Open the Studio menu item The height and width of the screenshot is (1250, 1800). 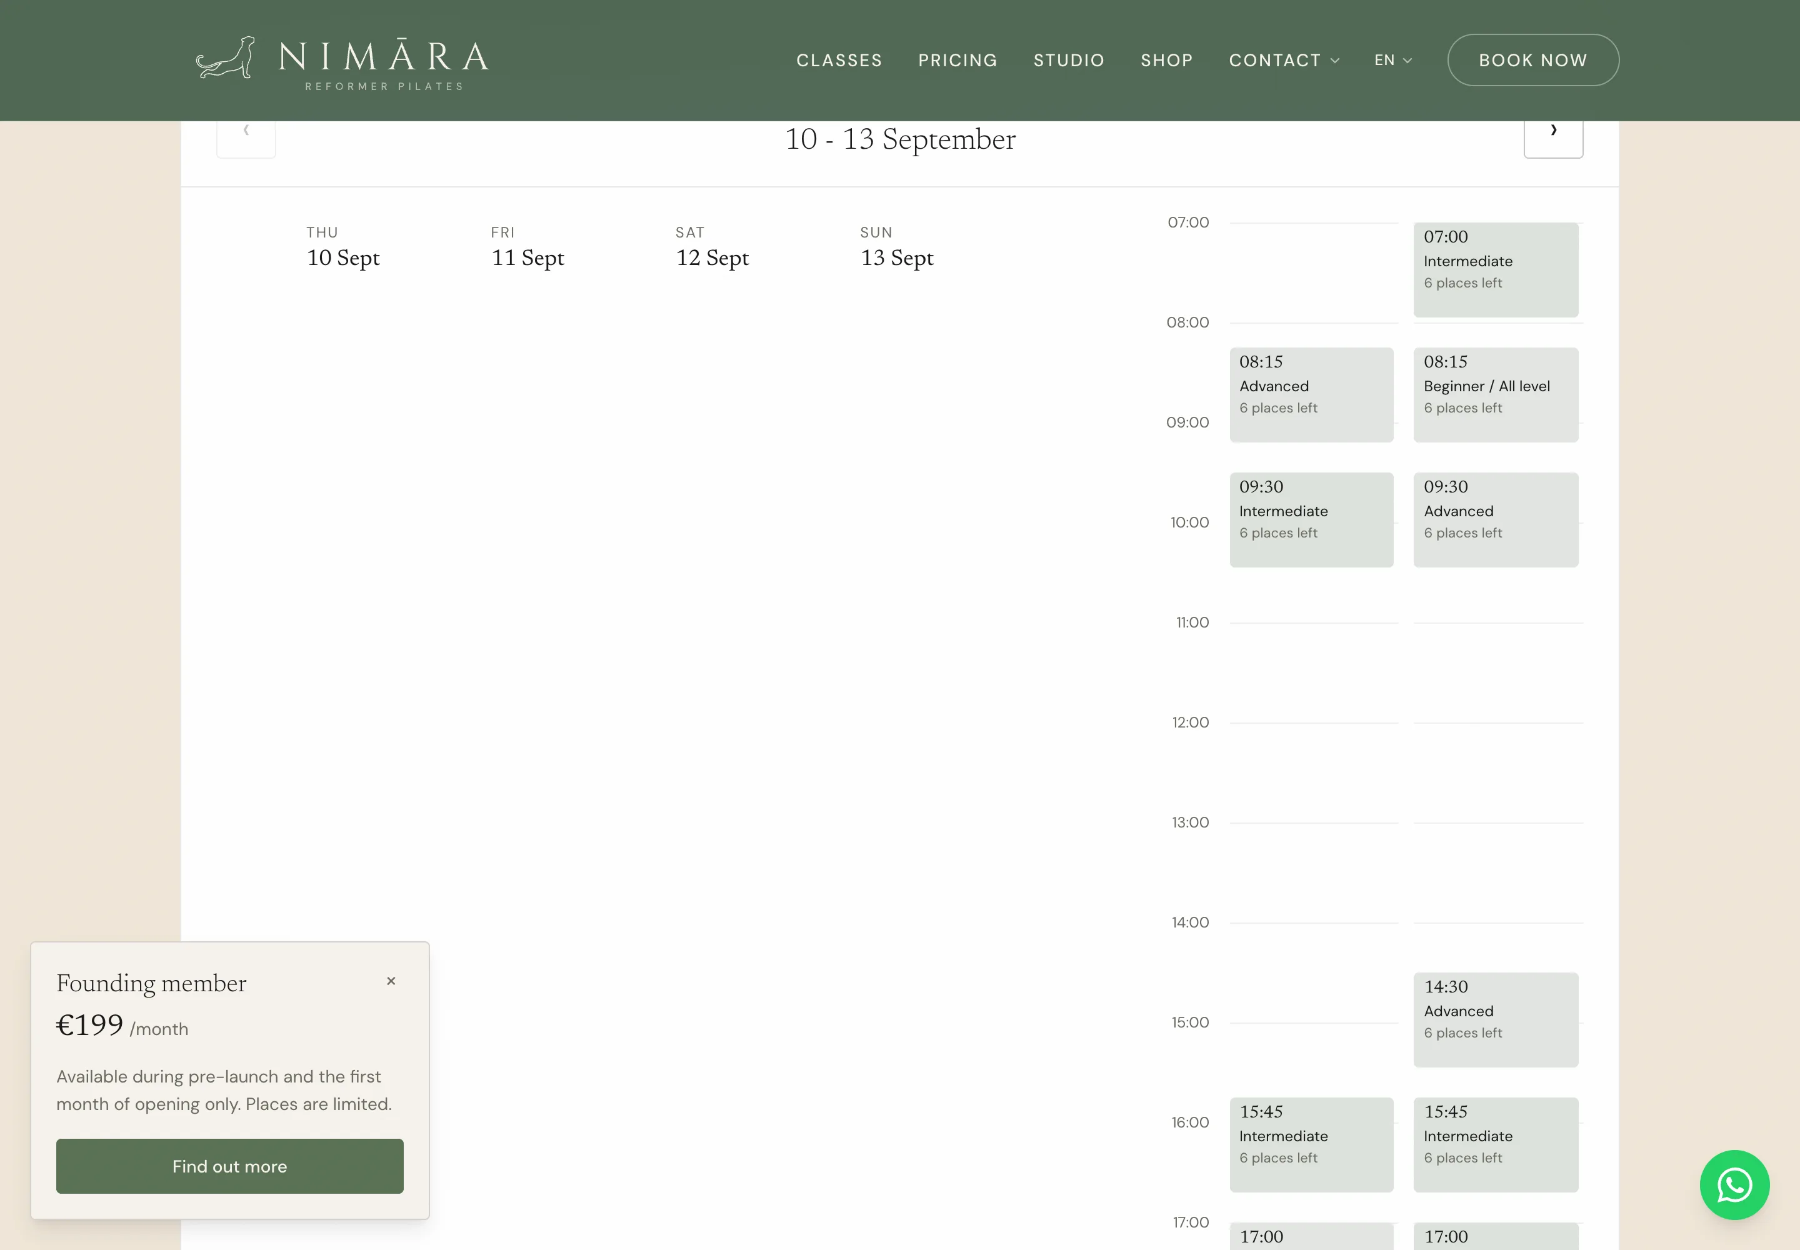(x=1068, y=60)
